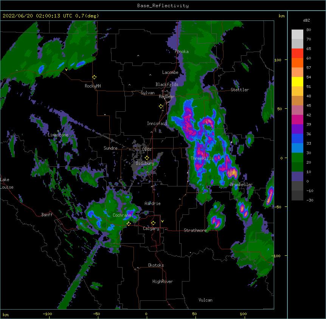The width and height of the screenshot is (326, 319).
Task: Click the Olds town label
Action: pos(147,149)
